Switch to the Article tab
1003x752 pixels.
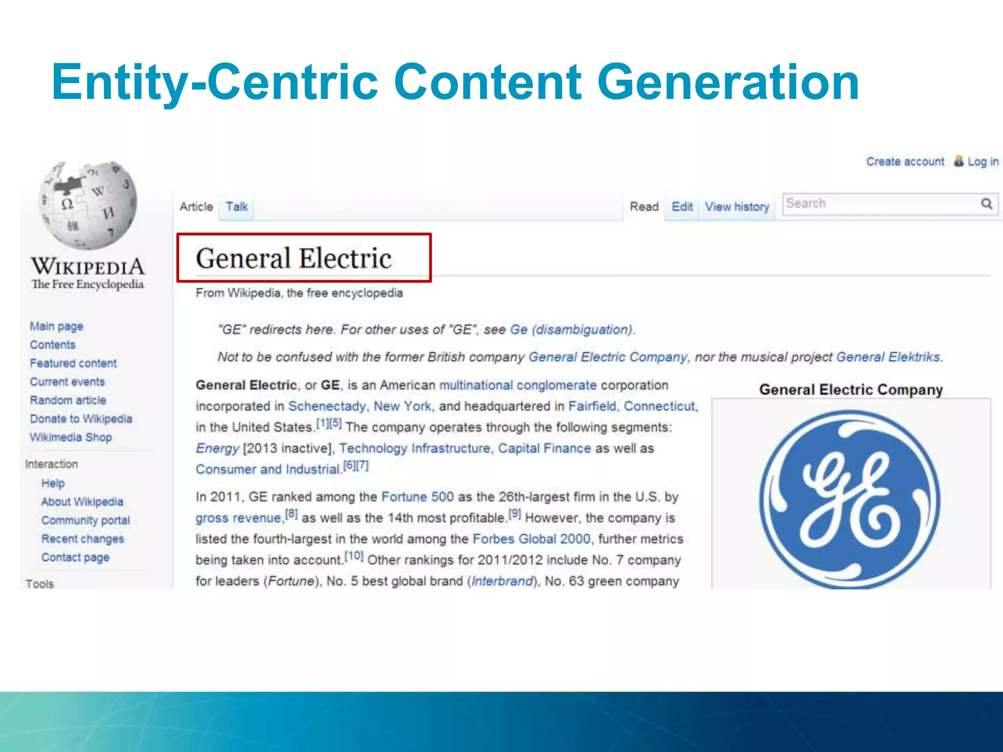[196, 207]
